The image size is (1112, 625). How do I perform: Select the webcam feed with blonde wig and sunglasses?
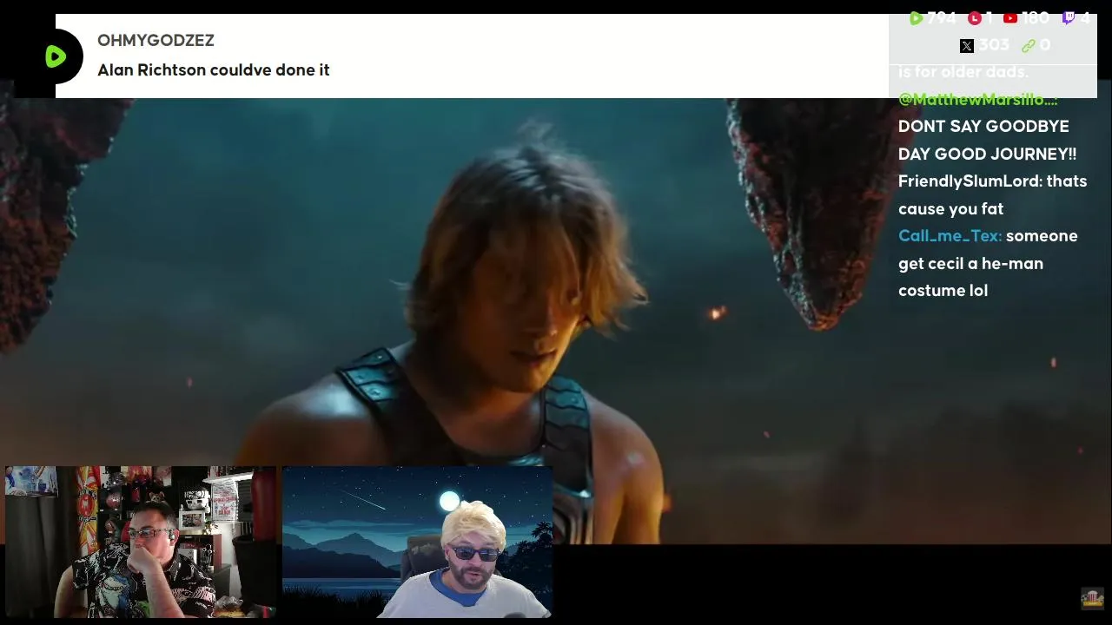[417, 543]
